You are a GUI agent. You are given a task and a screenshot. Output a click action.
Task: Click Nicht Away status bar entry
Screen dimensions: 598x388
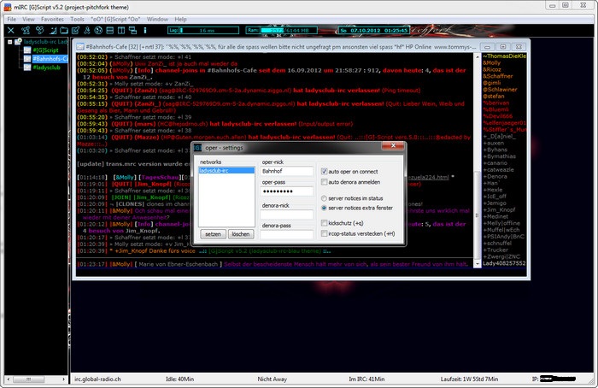(272, 379)
